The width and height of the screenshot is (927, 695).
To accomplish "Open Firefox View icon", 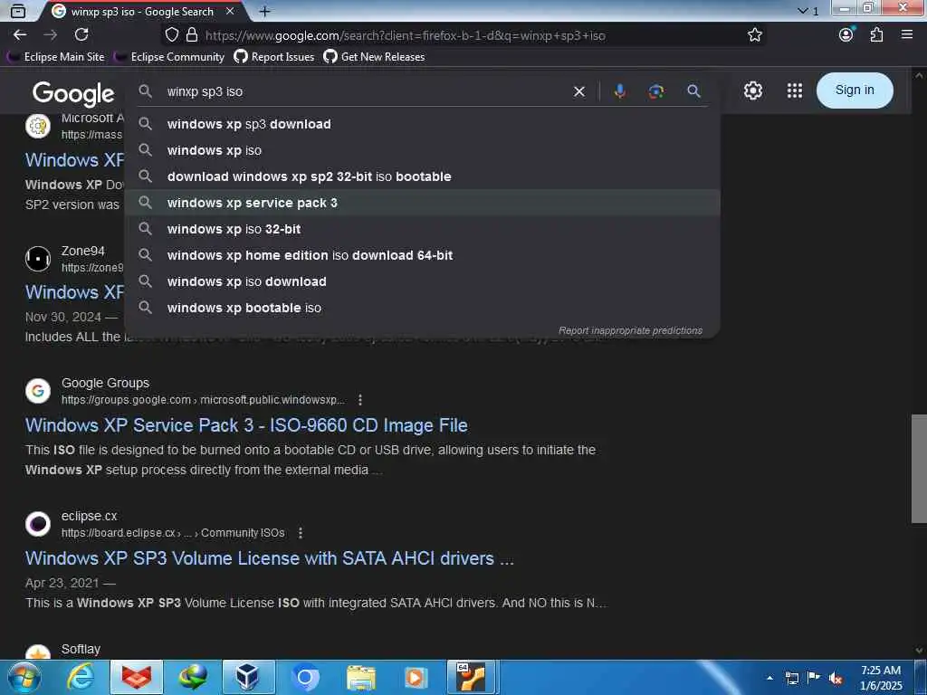I will (x=18, y=11).
